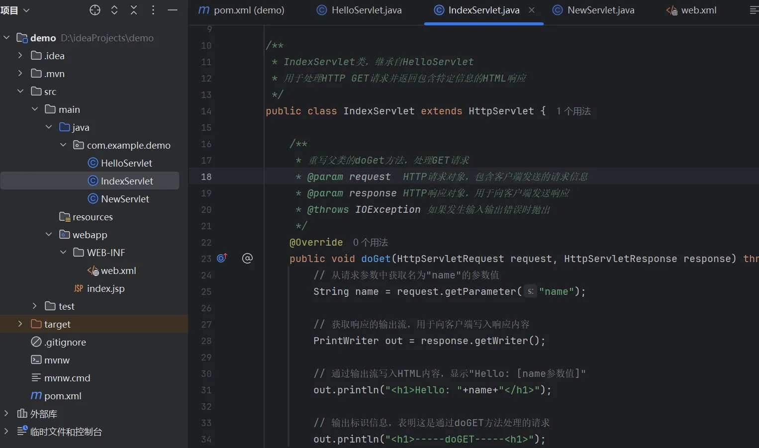759x448 pixels.
Task: Expand the external libraries node
Action: coord(6,413)
